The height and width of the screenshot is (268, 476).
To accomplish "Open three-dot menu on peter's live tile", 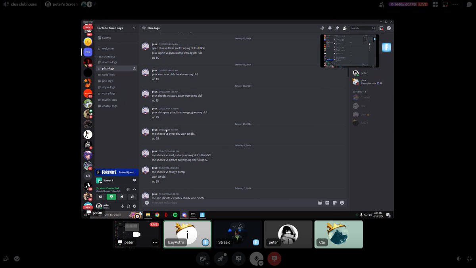I will pos(155,242).
